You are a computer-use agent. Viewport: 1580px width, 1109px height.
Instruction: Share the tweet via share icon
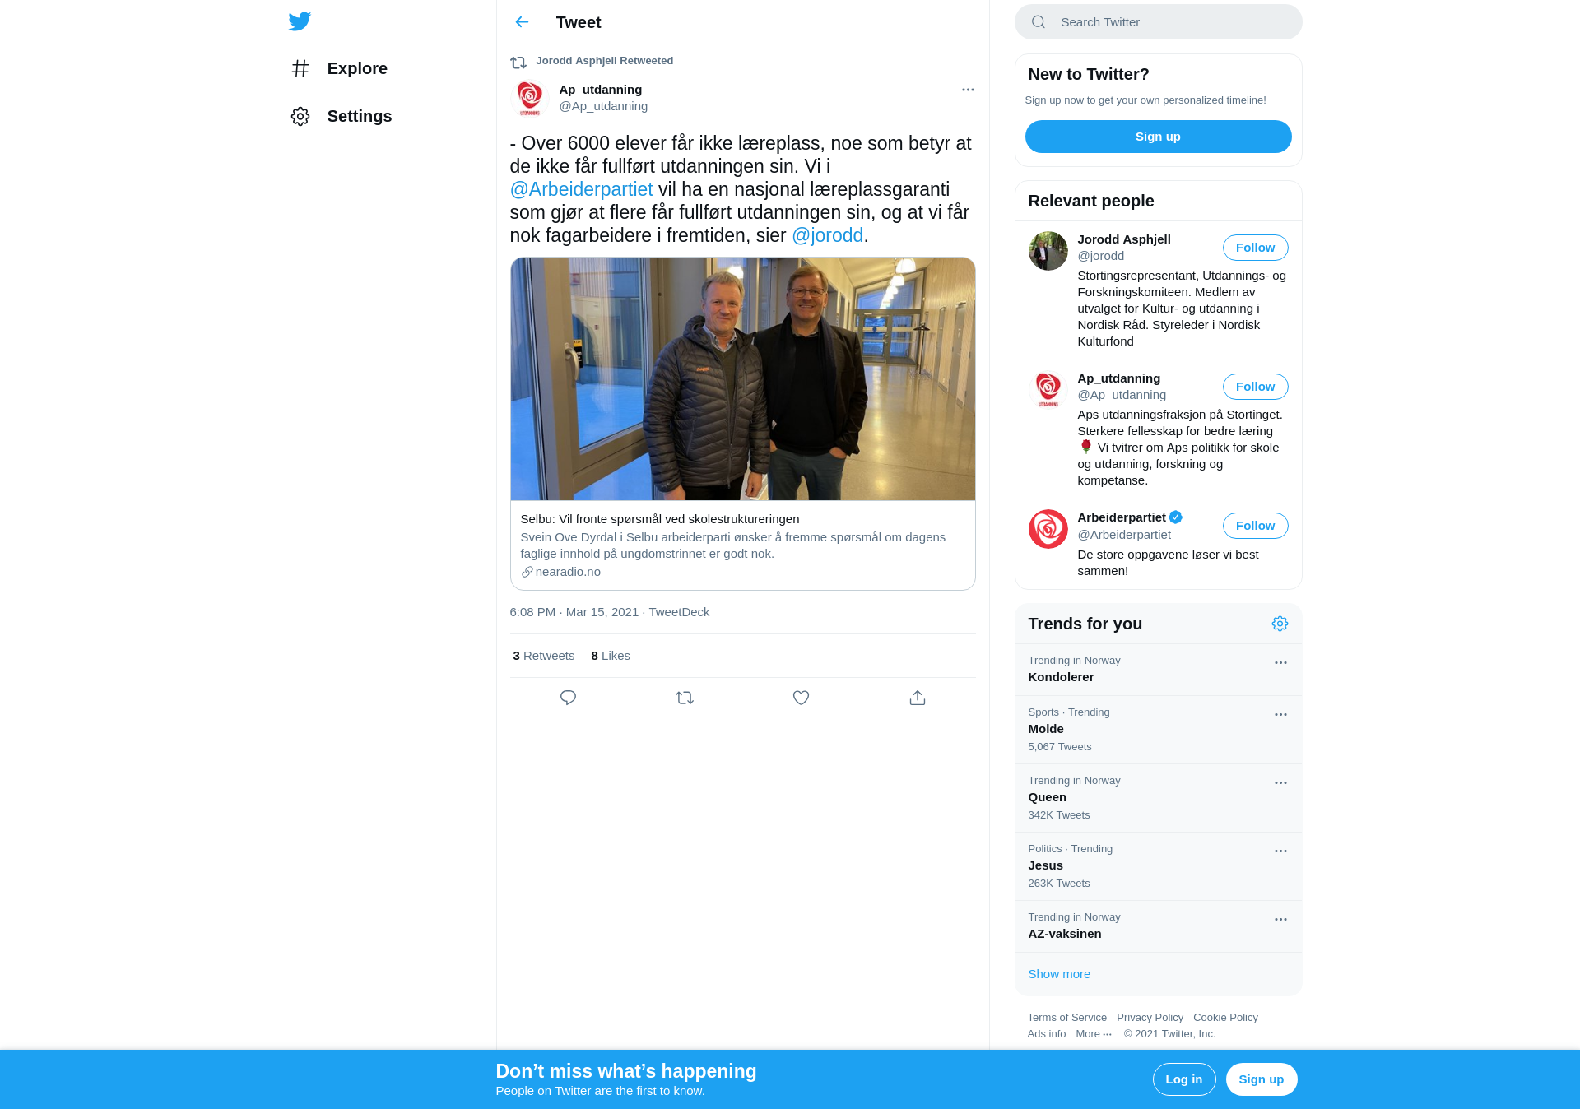click(918, 698)
